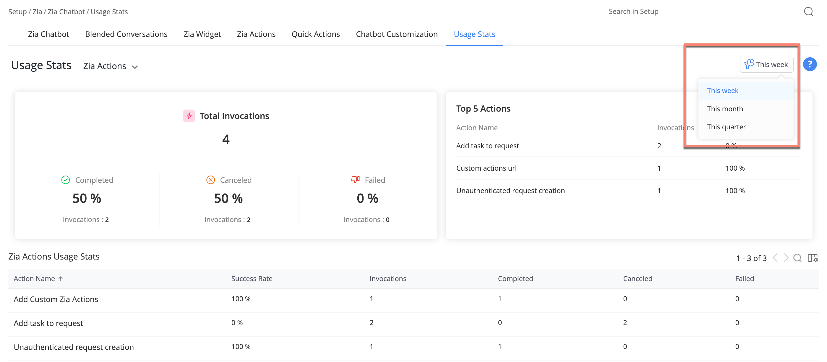
Task: Click Unauthenticated request creation in Top 5 Actions
Action: point(510,190)
